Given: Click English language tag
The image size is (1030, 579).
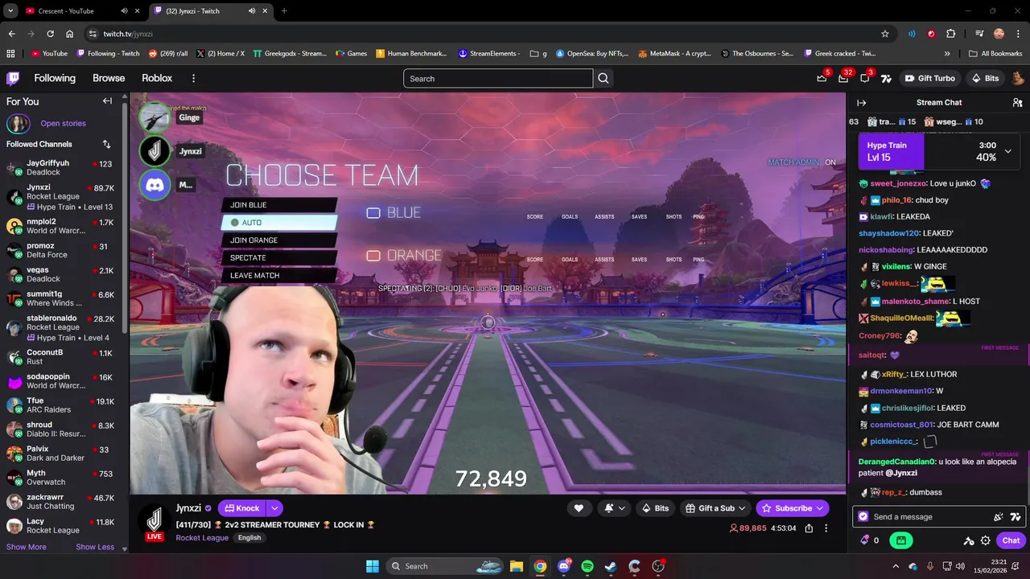Looking at the screenshot, I should click(x=249, y=537).
